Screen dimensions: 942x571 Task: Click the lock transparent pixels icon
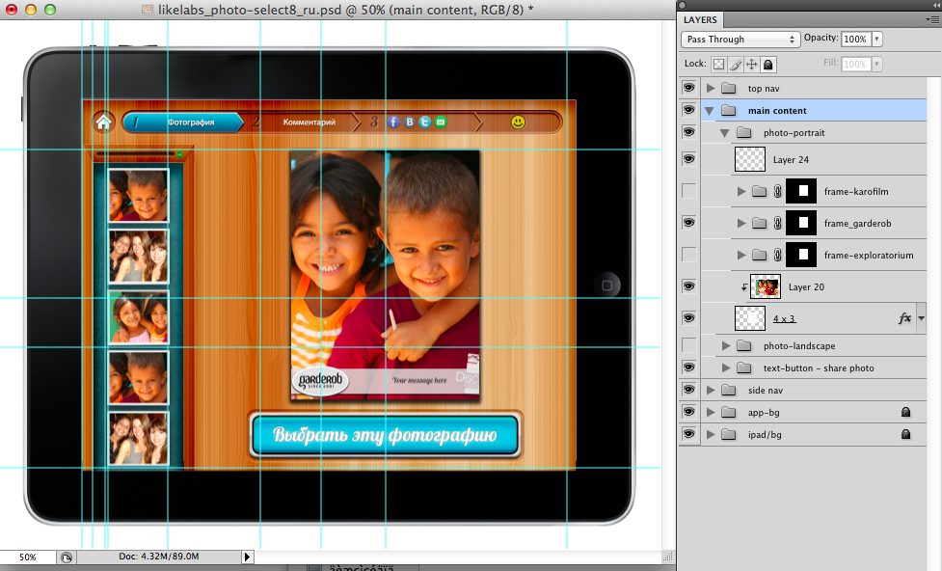click(718, 65)
